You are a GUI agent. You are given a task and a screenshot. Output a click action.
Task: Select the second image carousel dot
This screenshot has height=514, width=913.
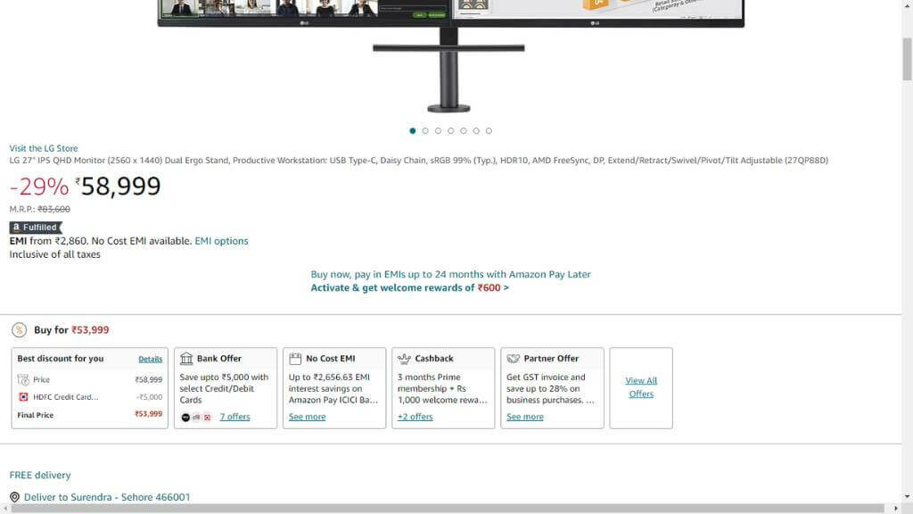(425, 130)
